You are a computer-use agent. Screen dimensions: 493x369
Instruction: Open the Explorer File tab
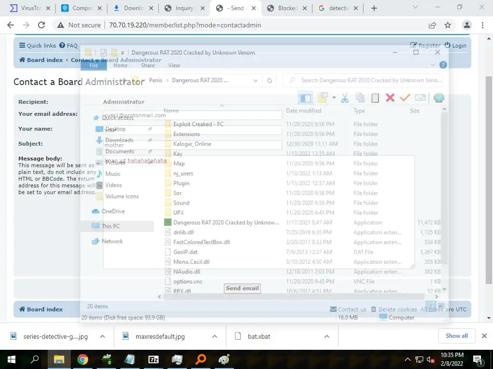[94, 65]
